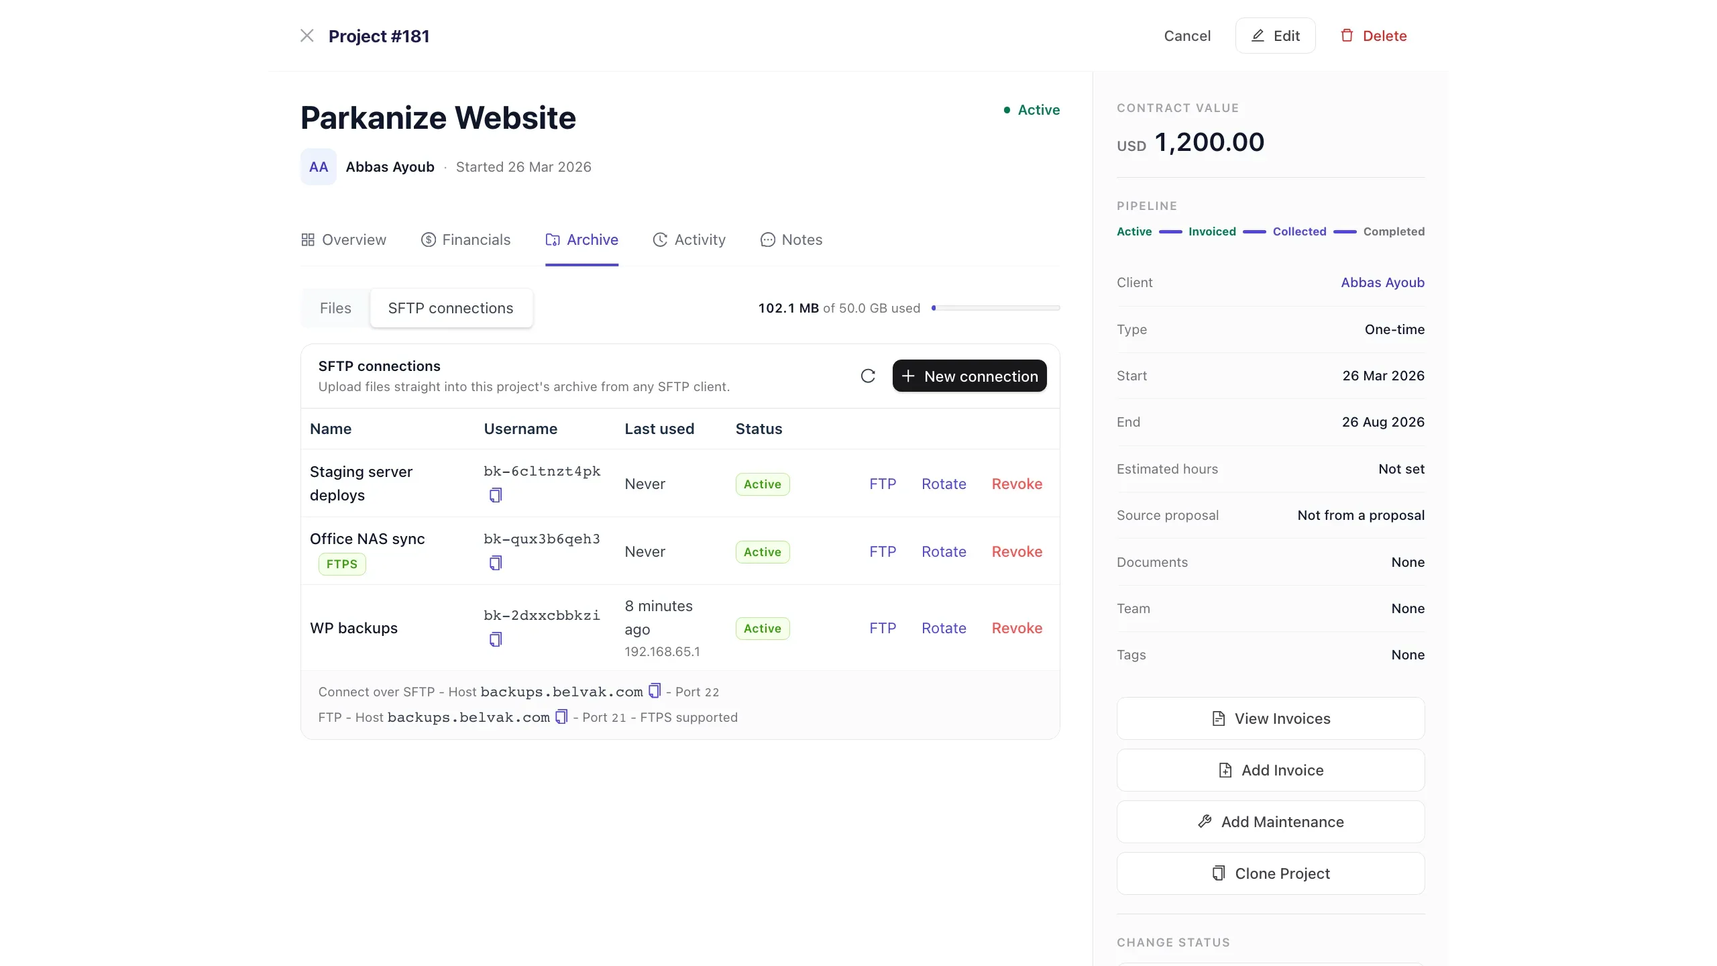Revoke the WP backups connection
The width and height of the screenshot is (1717, 966).
click(x=1017, y=628)
